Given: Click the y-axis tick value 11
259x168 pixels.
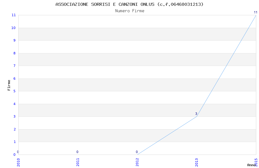Looking at the screenshot, I should (x=13, y=15).
